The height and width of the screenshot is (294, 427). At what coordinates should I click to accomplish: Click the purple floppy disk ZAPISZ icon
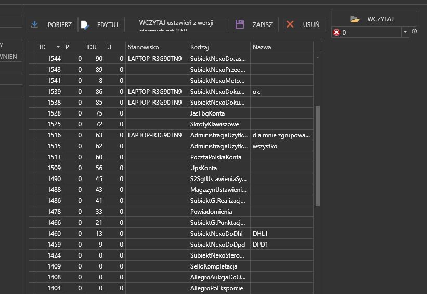click(x=240, y=24)
